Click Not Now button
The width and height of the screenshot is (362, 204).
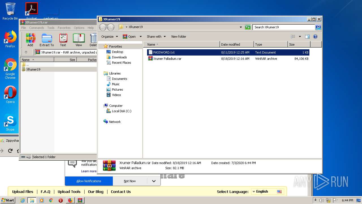(x=130, y=181)
